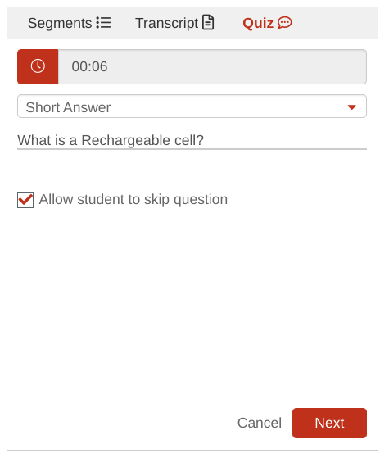
Task: Click Cancel to discard the quiz question
Action: point(260,423)
